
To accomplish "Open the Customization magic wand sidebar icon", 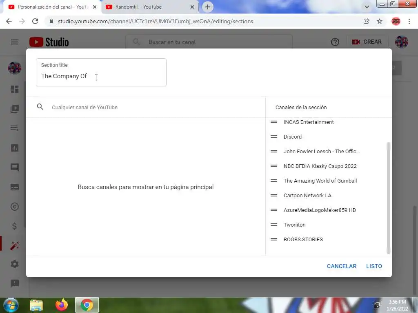I will click(x=15, y=245).
